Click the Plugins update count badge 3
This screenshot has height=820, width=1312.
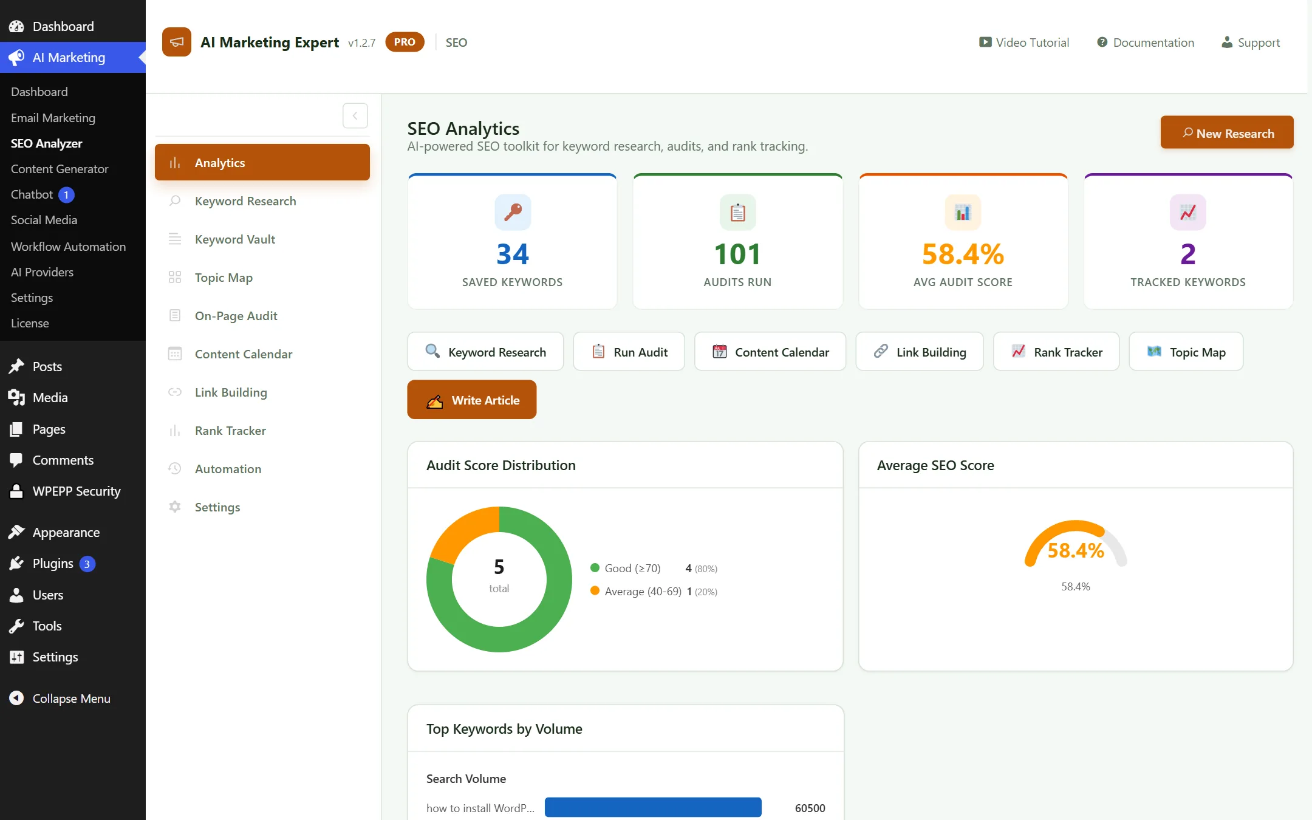87,564
